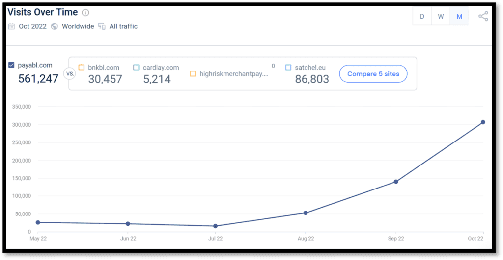Image resolution: width=503 pixels, height=260 pixels.
Task: Click the devices icon beside All traffic
Action: [102, 26]
